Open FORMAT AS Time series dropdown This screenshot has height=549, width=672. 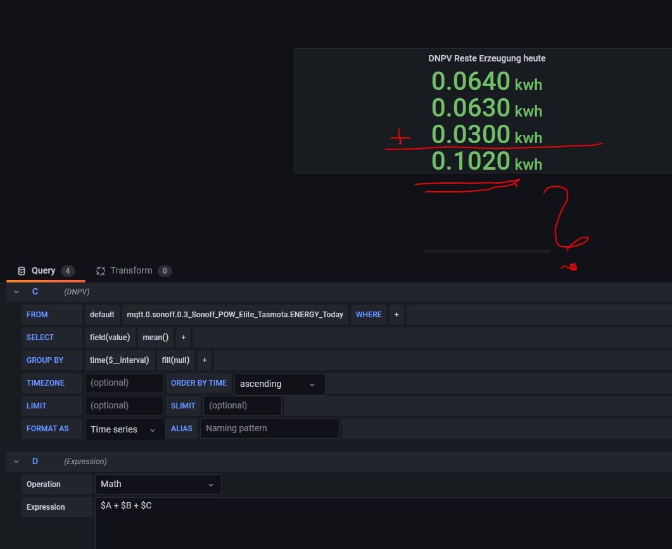pos(125,429)
